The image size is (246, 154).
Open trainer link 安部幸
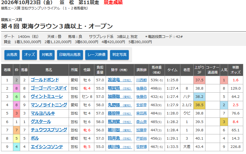(141, 105)
